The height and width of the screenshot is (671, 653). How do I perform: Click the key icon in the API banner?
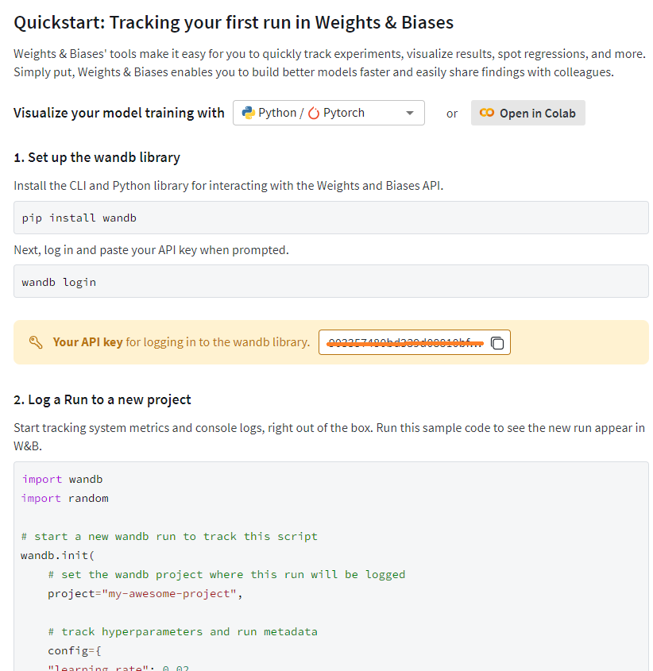(36, 342)
